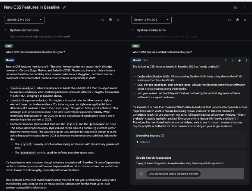Open the web.dev grounding source link
This screenshot has height=191, width=252.
pyautogui.click(x=144, y=142)
